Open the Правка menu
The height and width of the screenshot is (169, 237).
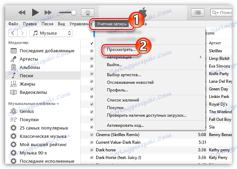tap(30, 24)
